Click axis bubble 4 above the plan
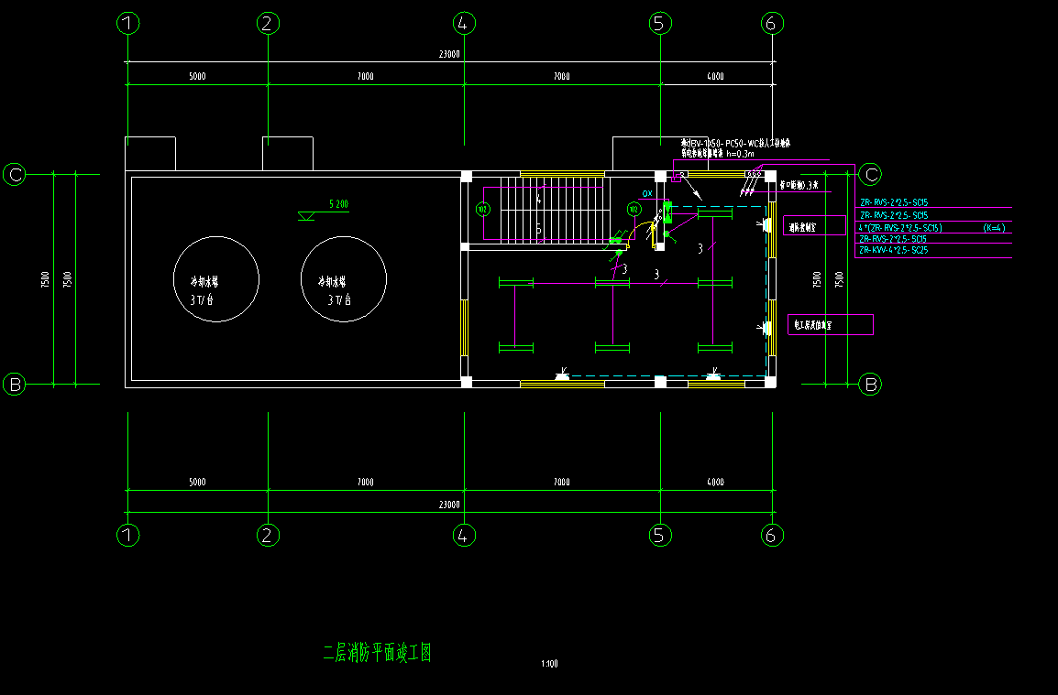Image resolution: width=1058 pixels, height=695 pixels. coord(464,24)
